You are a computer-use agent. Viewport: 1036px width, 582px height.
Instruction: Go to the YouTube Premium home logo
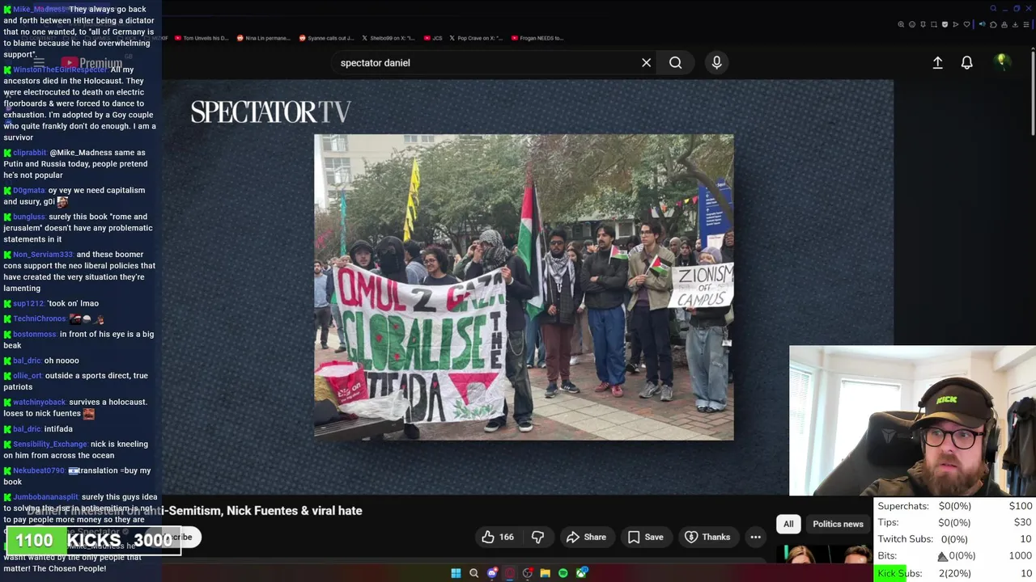click(91, 63)
